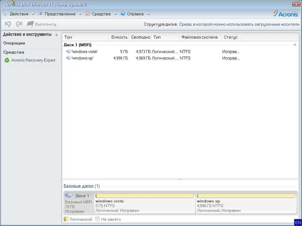This screenshot has width=302, height=226.
Task: Sort by the Тип column header
Action: pos(166,37)
